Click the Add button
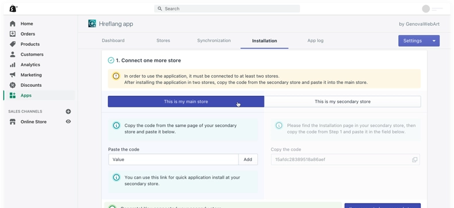 coord(248,159)
